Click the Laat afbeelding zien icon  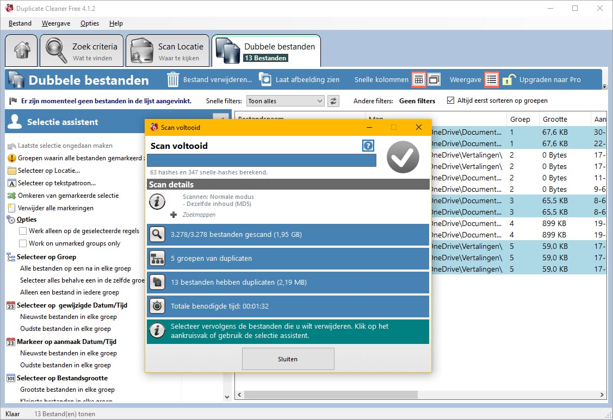tap(265, 79)
